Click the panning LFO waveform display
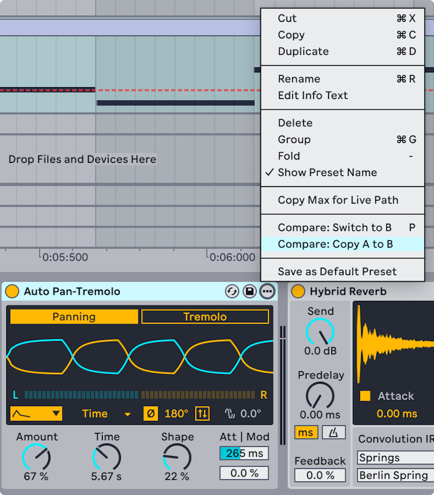Viewport: 434px width, 495px height. [140, 357]
